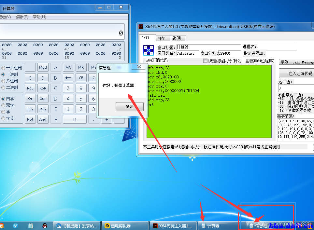The height and width of the screenshot is (230, 314).
Task: Open the 【新提醒】发表帖 browser taskbar button
Action: pyautogui.click(x=77, y=226)
